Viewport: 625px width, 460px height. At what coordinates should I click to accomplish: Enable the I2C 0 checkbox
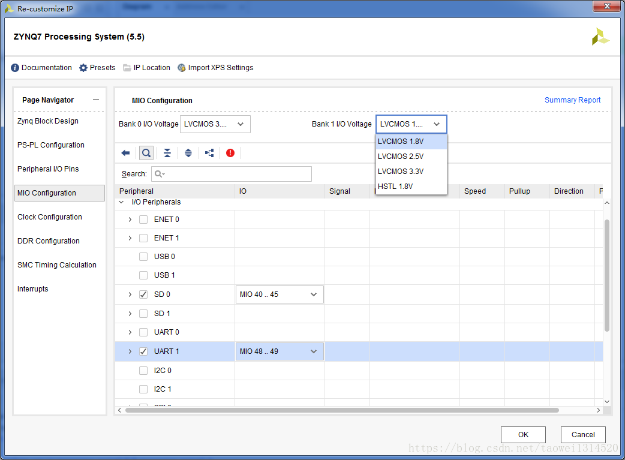pos(143,371)
